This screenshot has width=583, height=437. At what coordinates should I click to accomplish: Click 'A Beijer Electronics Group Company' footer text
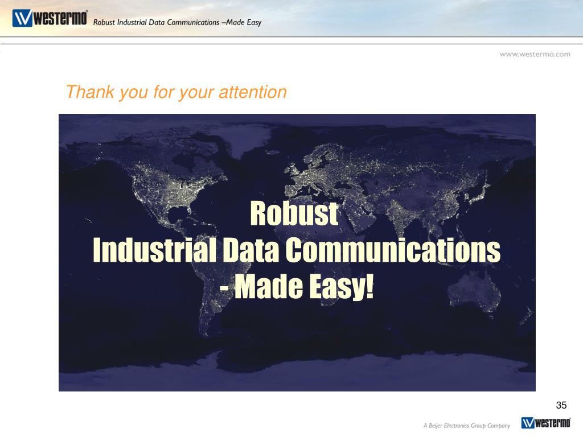[467, 426]
